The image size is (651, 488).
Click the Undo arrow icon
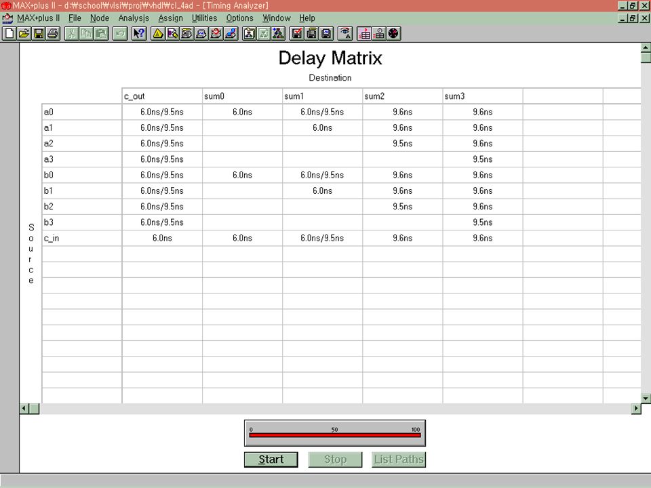point(120,34)
